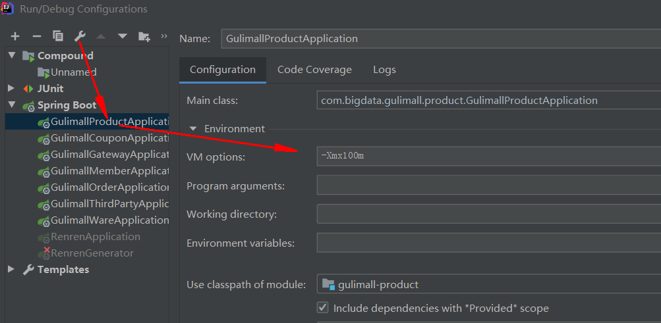This screenshot has width=661, height=323.
Task: Click the Move Up arrow icon
Action: (101, 36)
